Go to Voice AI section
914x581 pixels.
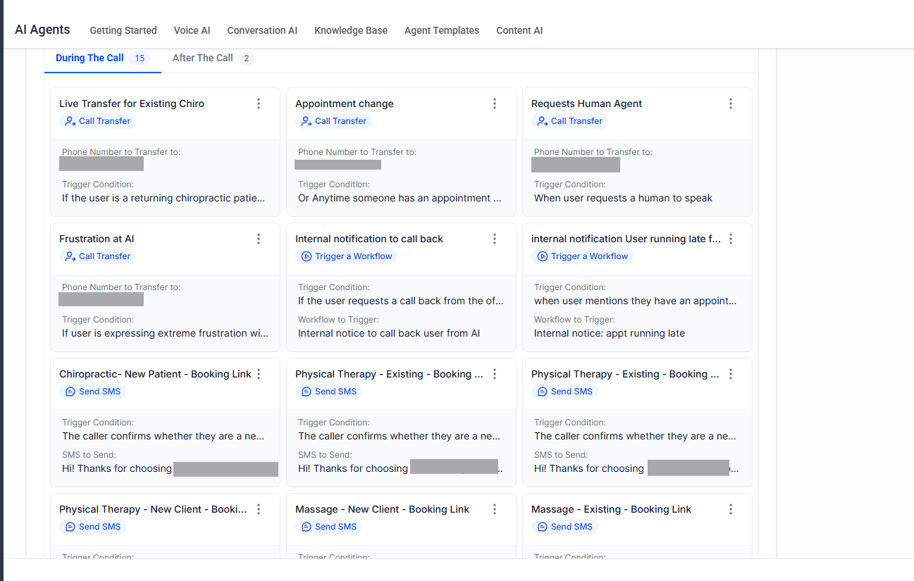[192, 30]
